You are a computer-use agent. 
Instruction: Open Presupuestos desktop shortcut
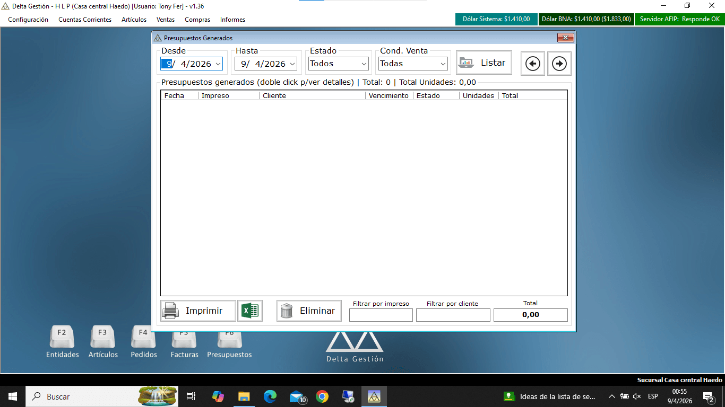[x=229, y=346]
